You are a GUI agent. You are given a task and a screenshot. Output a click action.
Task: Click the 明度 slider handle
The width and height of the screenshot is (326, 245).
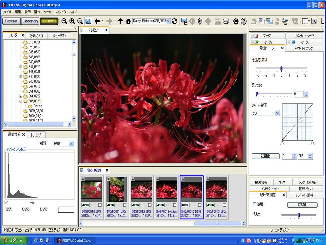299,215
